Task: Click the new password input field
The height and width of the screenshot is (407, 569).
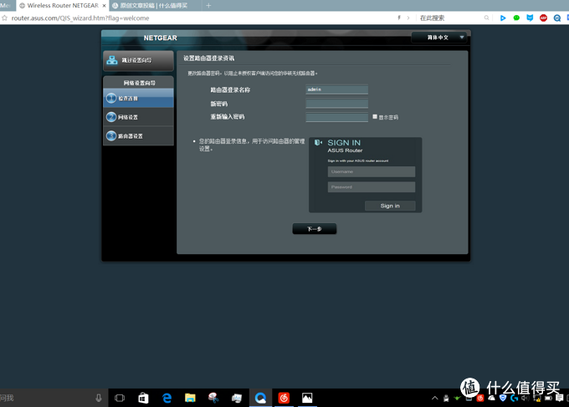Action: coord(336,104)
